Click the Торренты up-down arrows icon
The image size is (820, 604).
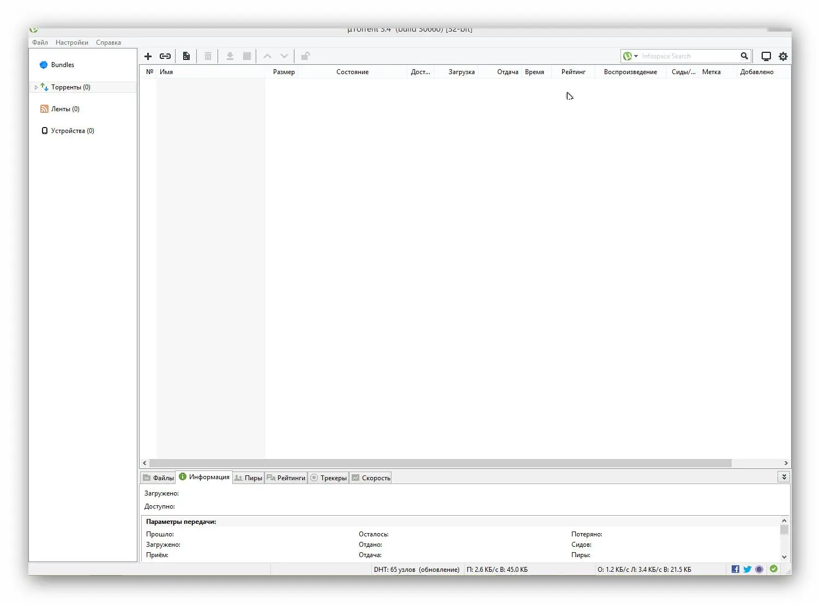click(45, 87)
